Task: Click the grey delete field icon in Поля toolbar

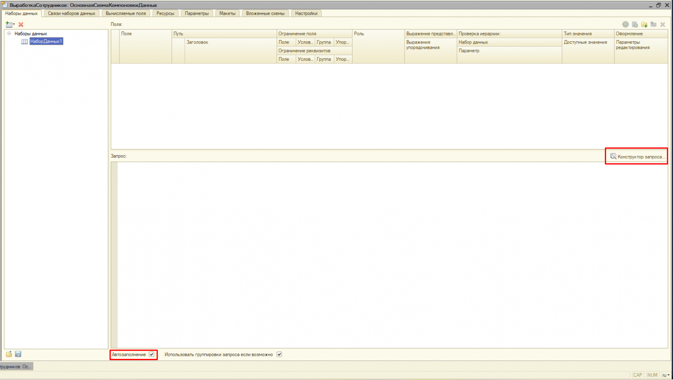Action: [x=663, y=25]
